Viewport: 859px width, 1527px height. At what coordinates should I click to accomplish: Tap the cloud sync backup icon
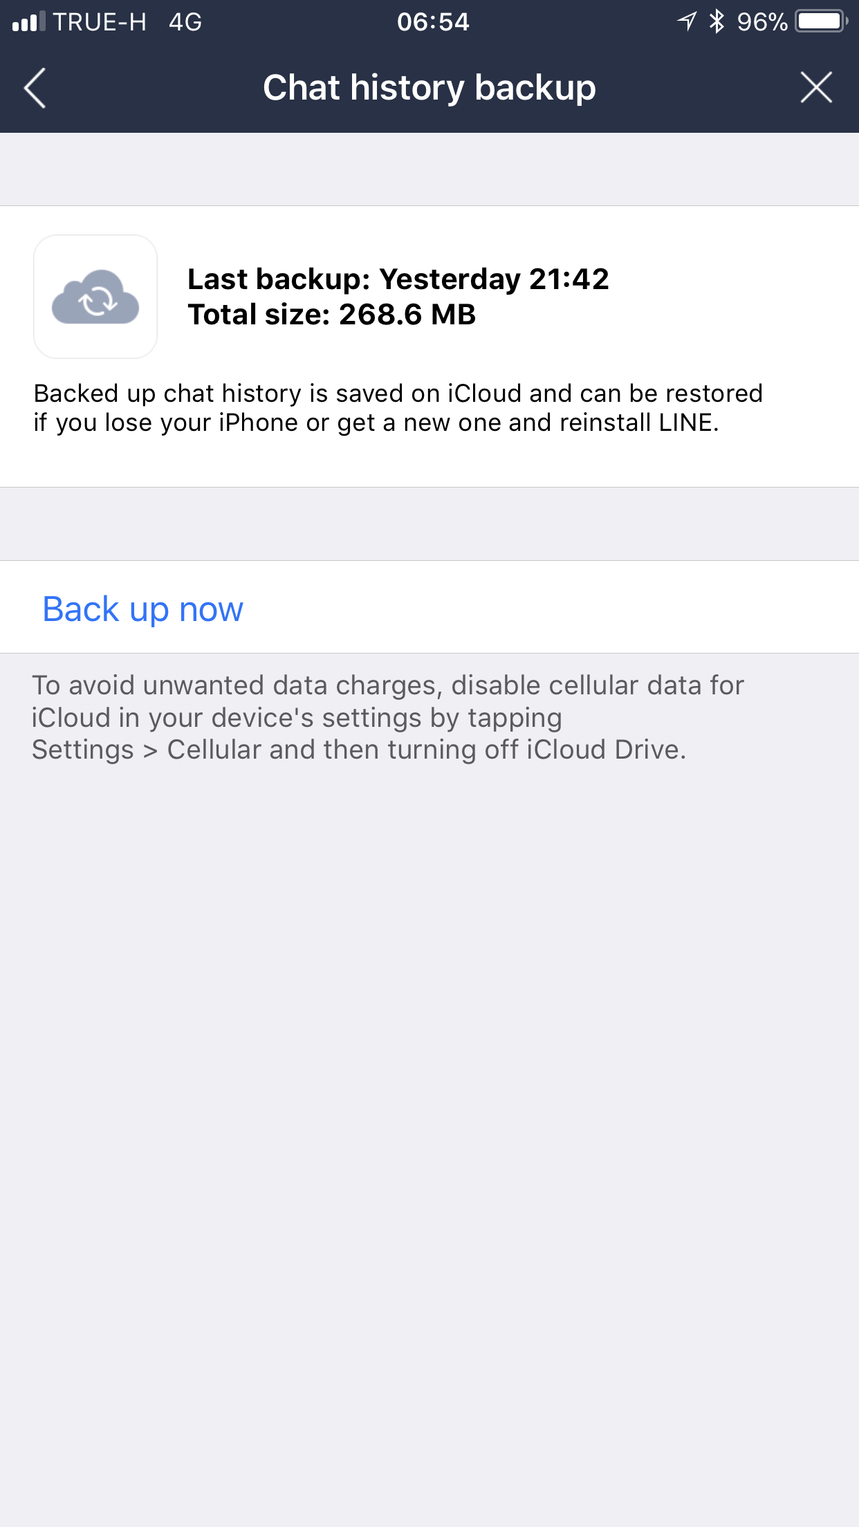tap(95, 297)
